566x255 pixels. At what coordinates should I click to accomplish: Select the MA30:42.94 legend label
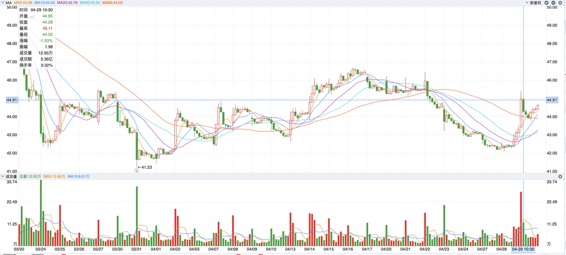coord(90,3)
